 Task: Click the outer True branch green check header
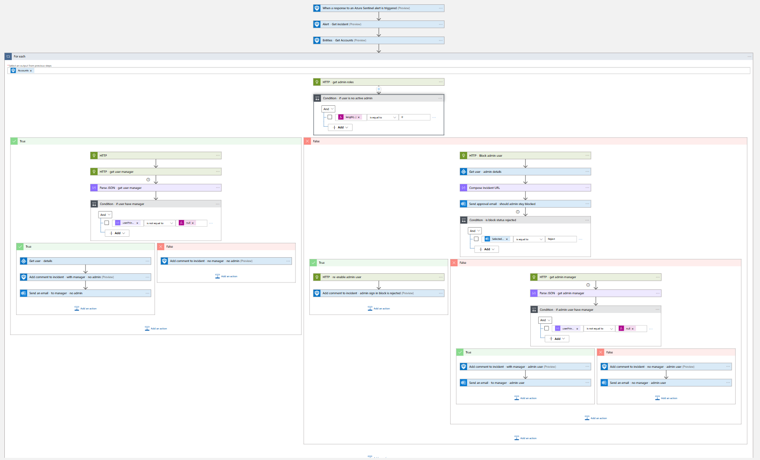[x=156, y=141]
